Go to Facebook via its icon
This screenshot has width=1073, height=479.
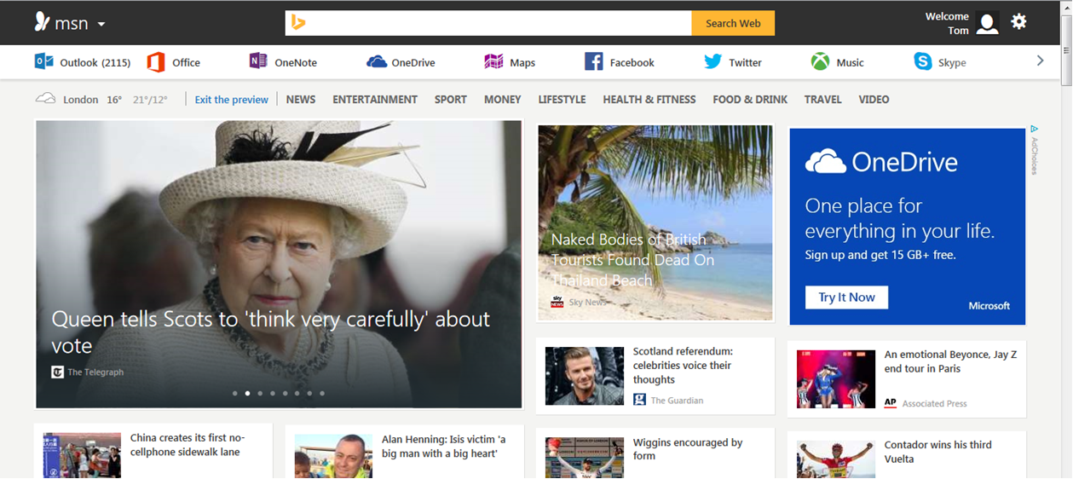tap(593, 61)
